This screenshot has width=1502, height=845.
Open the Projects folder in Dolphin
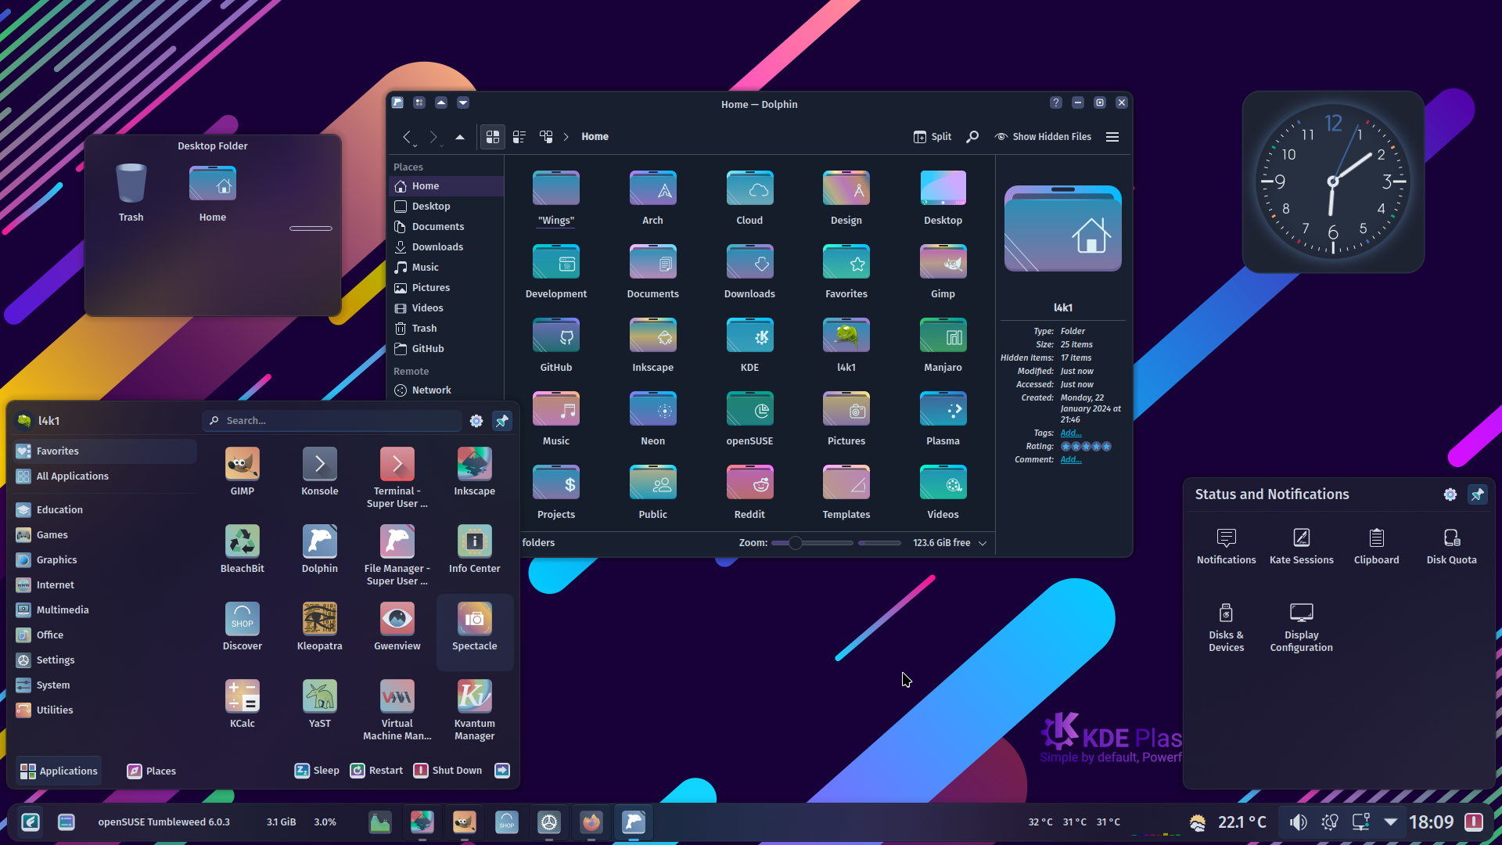click(x=555, y=492)
